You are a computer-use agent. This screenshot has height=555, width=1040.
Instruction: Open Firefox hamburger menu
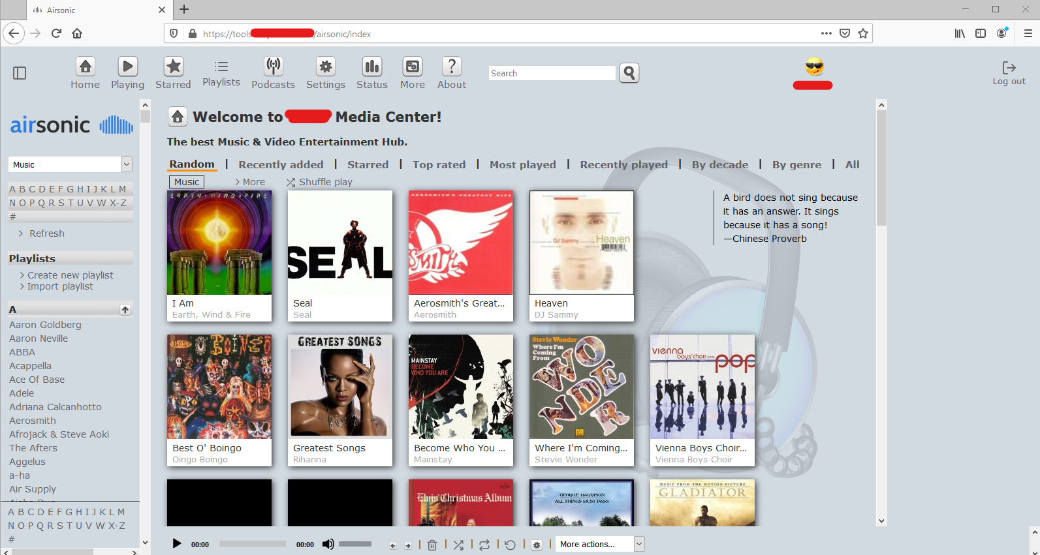[1028, 33]
